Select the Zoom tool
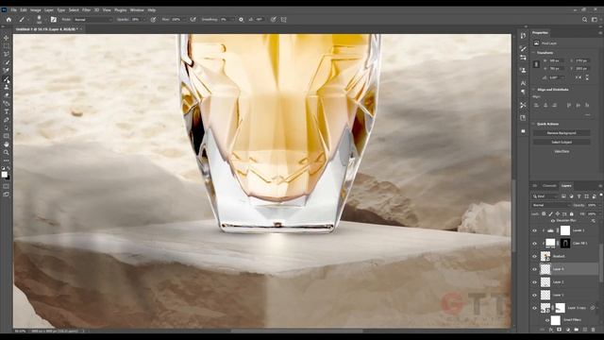 pyautogui.click(x=7, y=152)
